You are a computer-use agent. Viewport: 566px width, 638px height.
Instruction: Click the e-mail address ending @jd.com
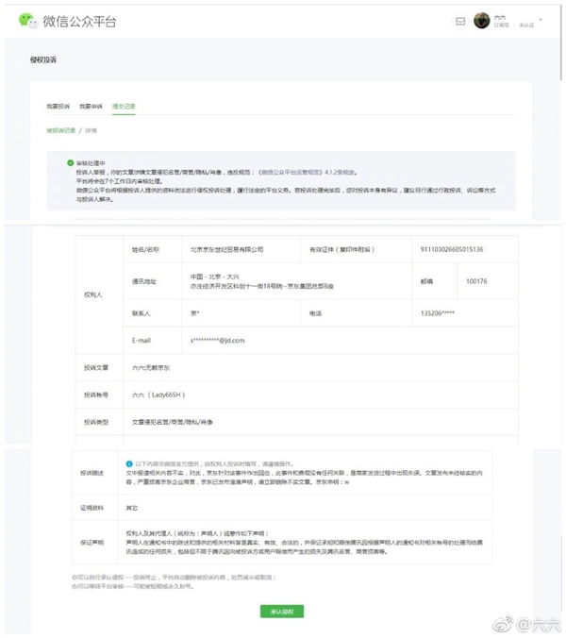(218, 340)
